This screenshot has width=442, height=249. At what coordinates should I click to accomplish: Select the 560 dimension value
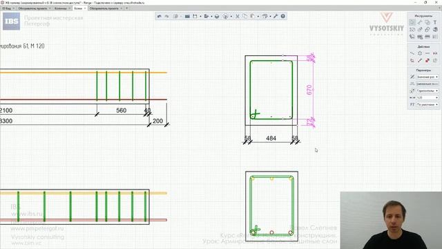[122, 111]
